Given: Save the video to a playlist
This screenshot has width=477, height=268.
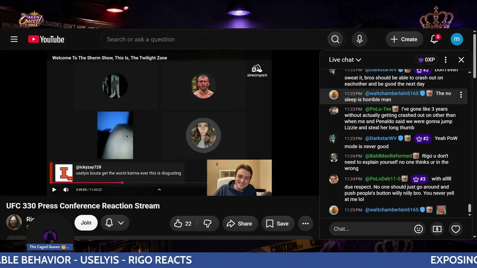Looking at the screenshot, I should [x=278, y=224].
